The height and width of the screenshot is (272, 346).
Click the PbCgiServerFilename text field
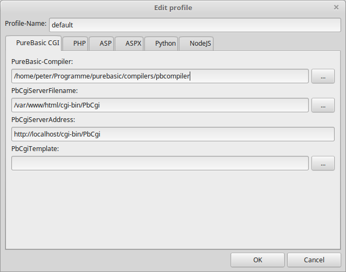coord(160,105)
